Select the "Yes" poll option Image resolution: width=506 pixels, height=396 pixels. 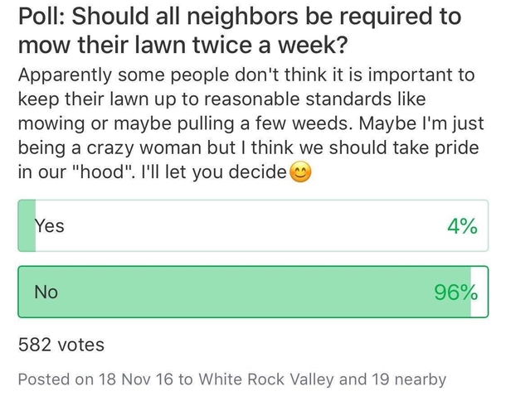(253, 225)
